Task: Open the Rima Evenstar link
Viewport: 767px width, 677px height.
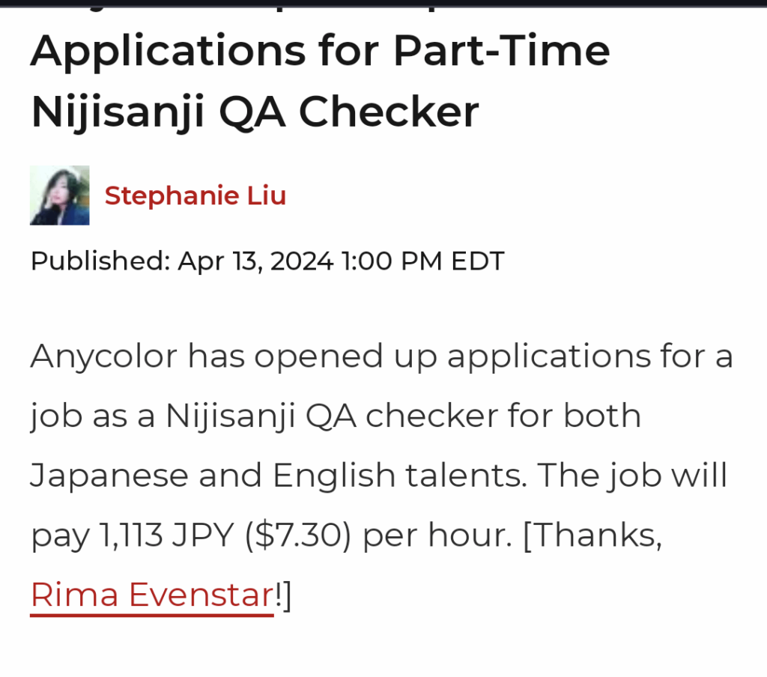Action: click(152, 595)
